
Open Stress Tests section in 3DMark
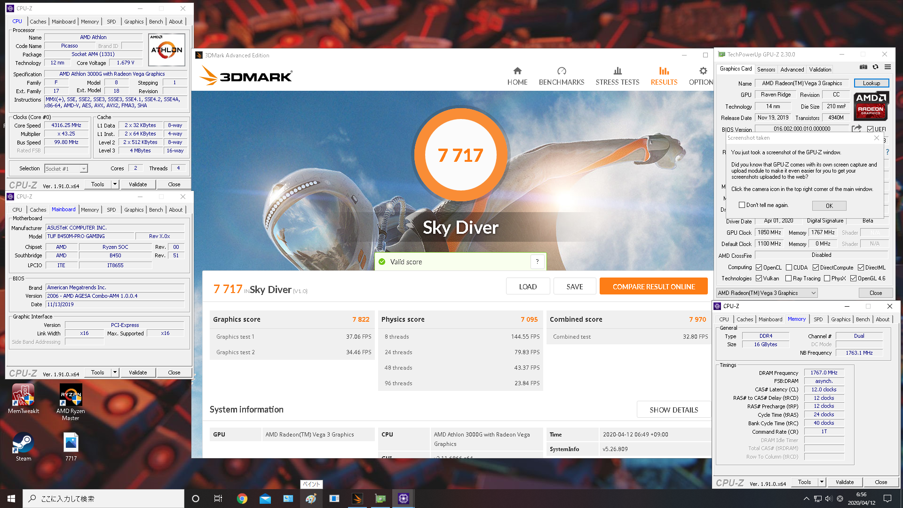[x=618, y=76]
